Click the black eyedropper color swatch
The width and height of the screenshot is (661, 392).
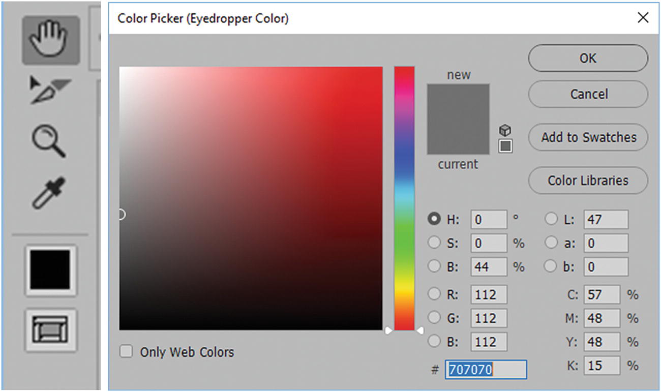pyautogui.click(x=50, y=270)
